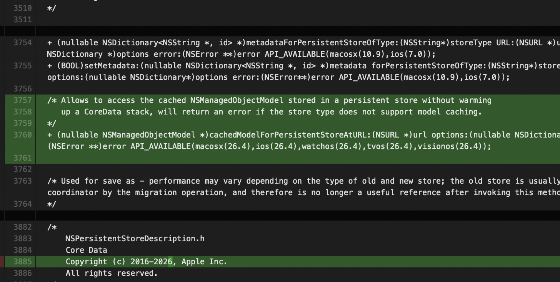This screenshot has height=282, width=560.
Task: Expand collapsed lines between 3511 and 3754
Action: click(x=280, y=31)
